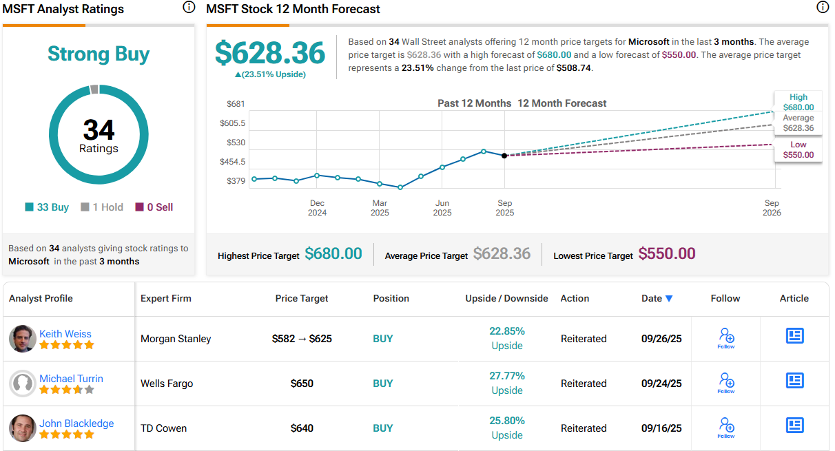Open Michael Turrin analyst profile link
This screenshot has width=835, height=451.
click(x=71, y=378)
